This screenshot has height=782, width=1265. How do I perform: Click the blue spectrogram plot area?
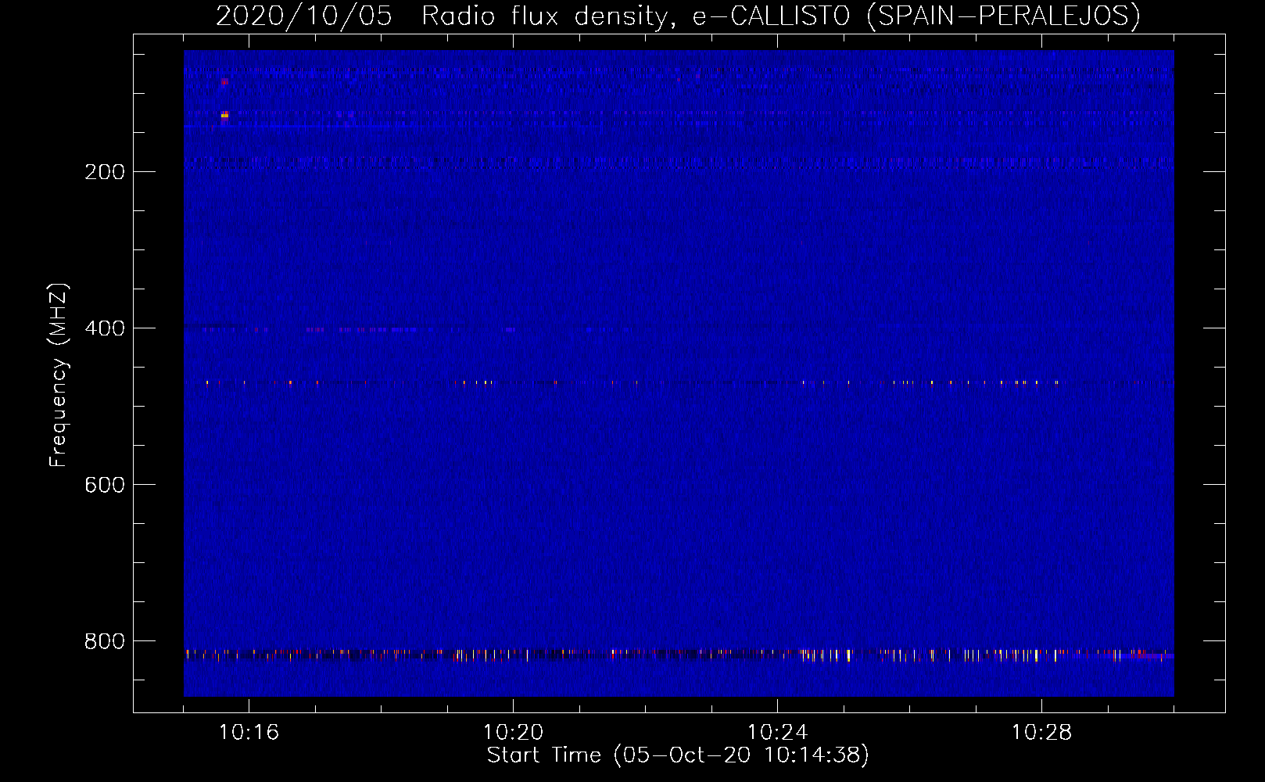click(x=679, y=373)
